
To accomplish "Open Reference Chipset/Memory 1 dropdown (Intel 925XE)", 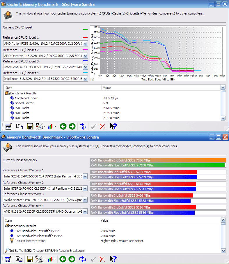I will [x=85, y=177].
